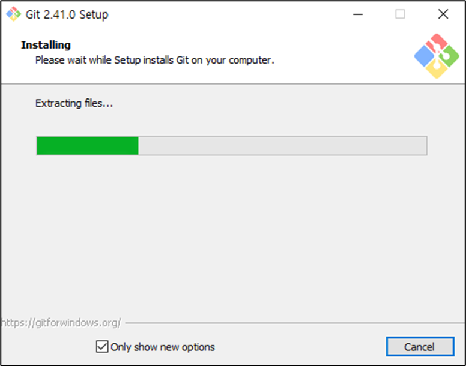This screenshot has height=366, width=466.
Task: Click the Only show new options label
Action: (163, 347)
